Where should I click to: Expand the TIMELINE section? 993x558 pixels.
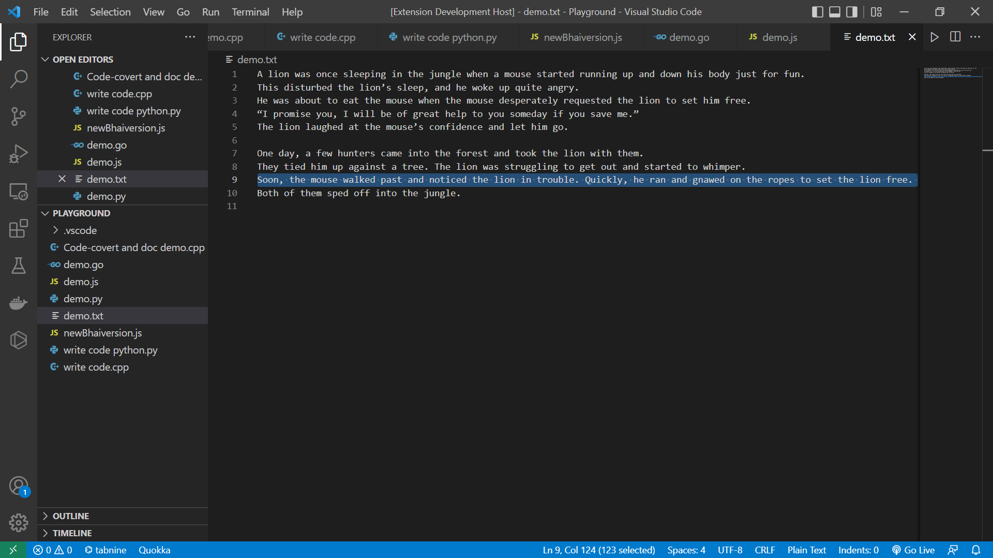(123, 533)
